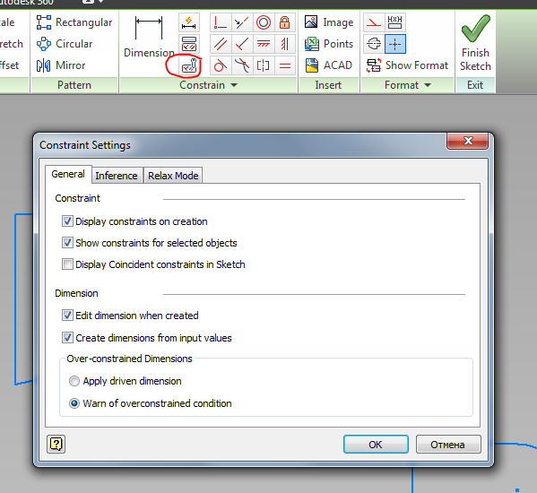Toggle Centerline format
This screenshot has width=537, height=493.
(374, 44)
